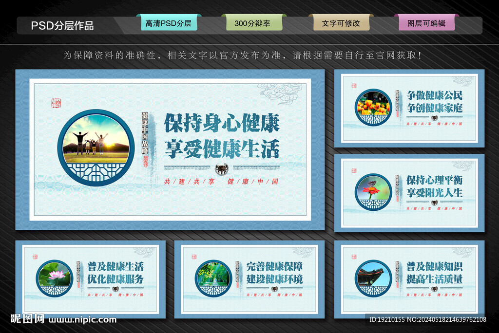Click the PSD分层作品 title text
Image resolution: width=499 pixels, height=333 pixels.
tap(62, 25)
